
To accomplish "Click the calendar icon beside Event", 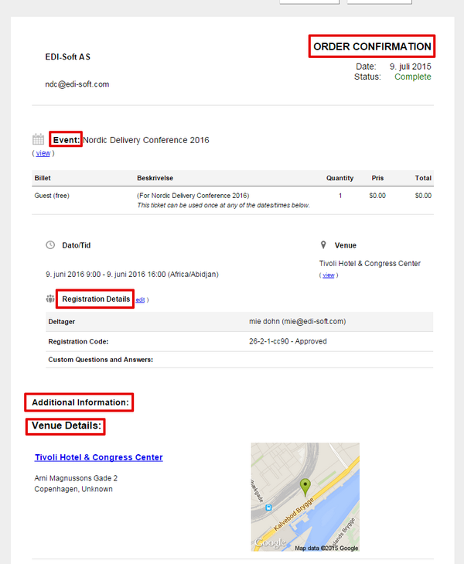I will [38, 139].
